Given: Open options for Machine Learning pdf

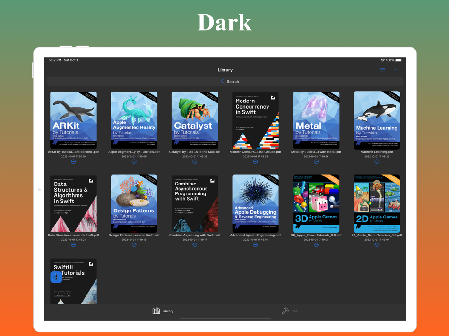Looking at the screenshot, I should click(377, 161).
